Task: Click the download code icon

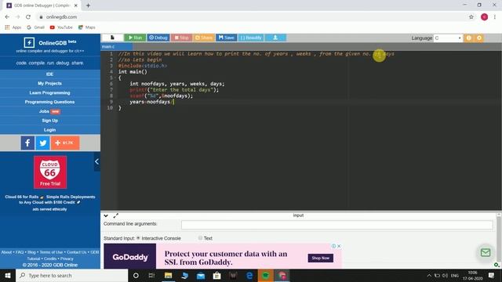Action: [x=275, y=38]
